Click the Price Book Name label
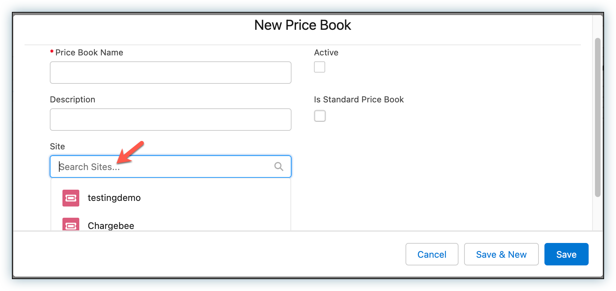This screenshot has height=291, width=616. 89,53
